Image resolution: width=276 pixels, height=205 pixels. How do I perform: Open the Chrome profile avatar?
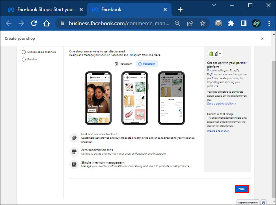pos(256,23)
